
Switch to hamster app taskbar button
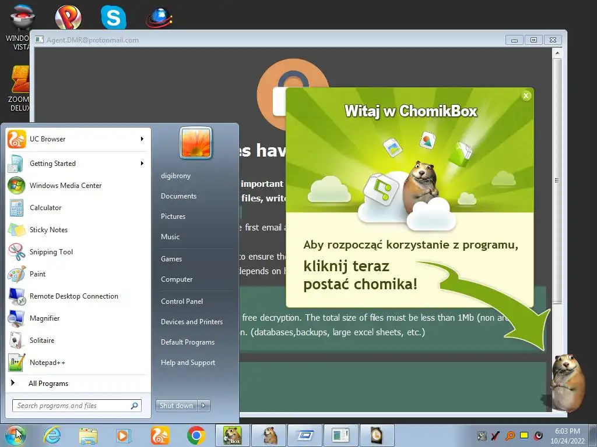coord(269,435)
